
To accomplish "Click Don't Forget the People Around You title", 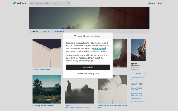I will [112, 106].
